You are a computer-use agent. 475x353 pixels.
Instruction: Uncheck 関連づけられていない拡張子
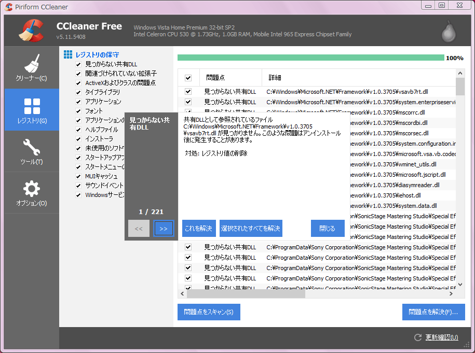pos(78,74)
